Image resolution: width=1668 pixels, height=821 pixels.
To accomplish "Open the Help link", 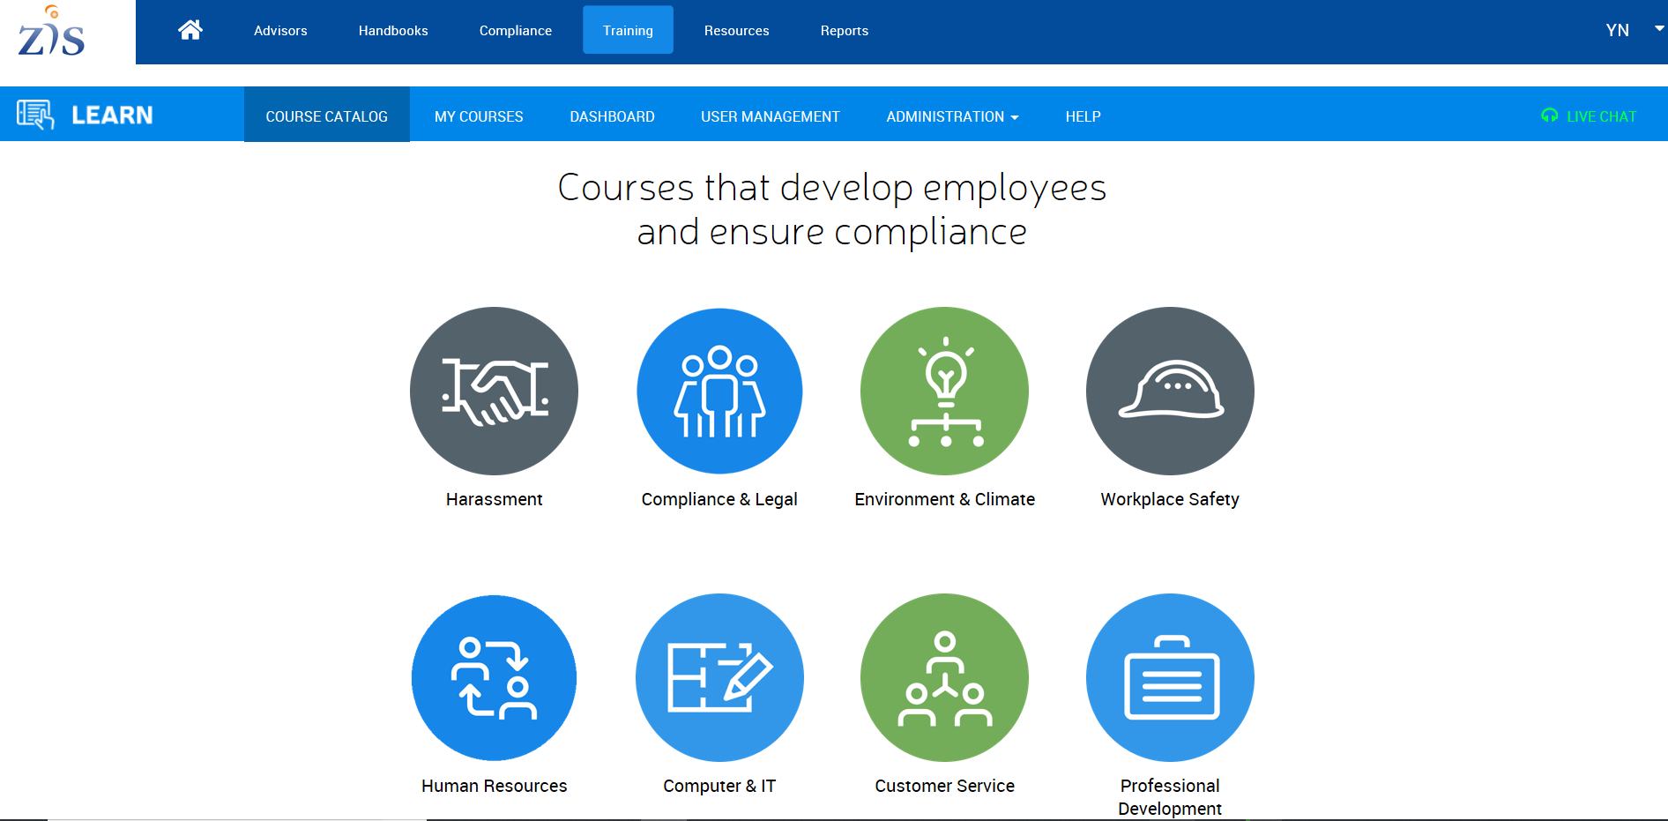I will pos(1083,116).
